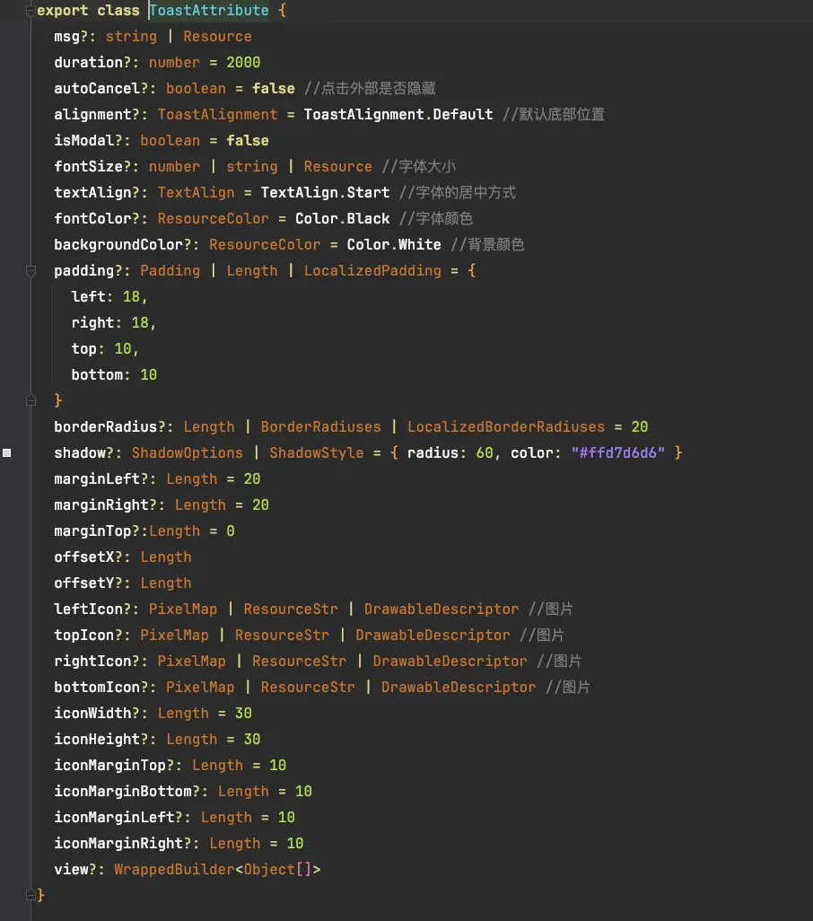The width and height of the screenshot is (813, 921).
Task: Collapse the ToastAttribute class fold marker
Action: [31, 11]
